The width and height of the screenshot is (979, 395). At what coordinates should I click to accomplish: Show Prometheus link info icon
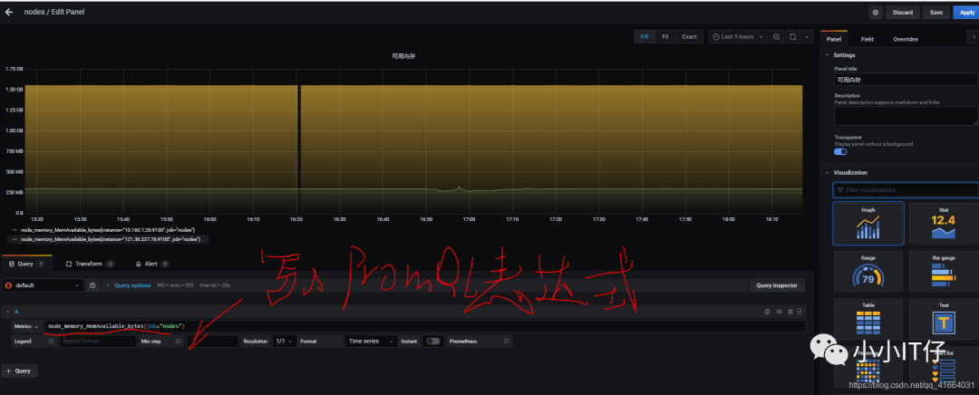[x=507, y=342]
